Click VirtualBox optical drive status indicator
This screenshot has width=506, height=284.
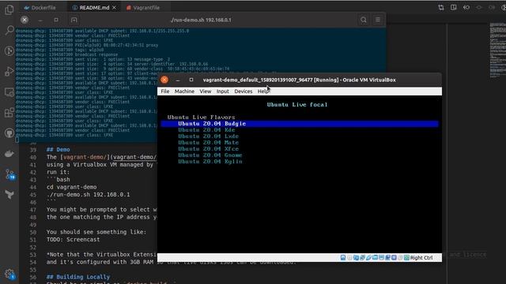(349, 258)
